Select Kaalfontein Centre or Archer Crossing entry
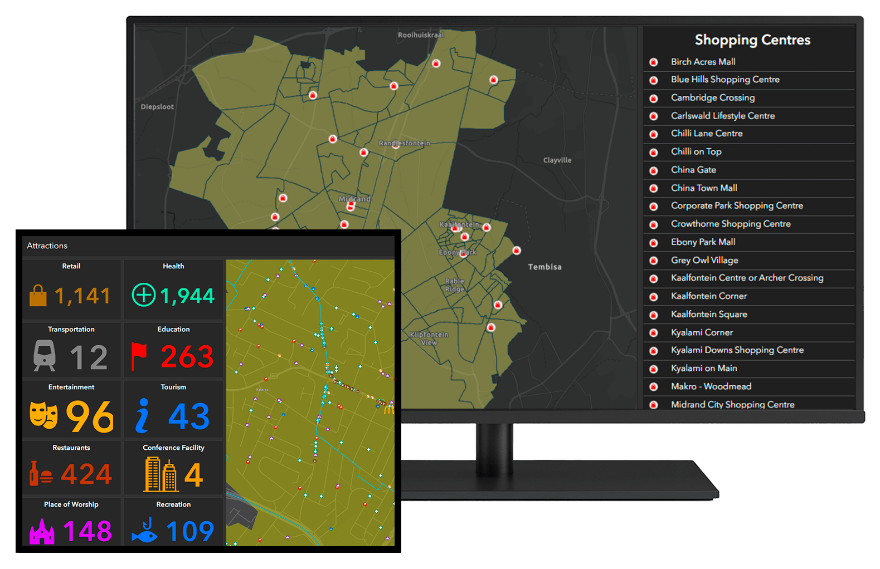Screen dimensions: 880x569 (749, 278)
